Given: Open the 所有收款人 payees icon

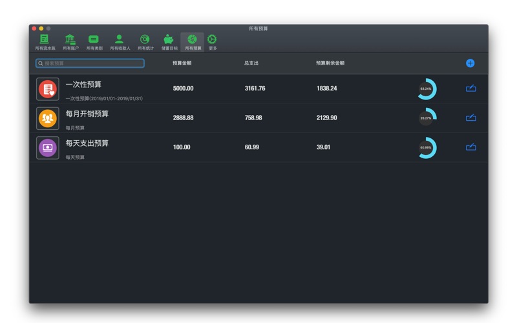Looking at the screenshot, I should pos(120,41).
